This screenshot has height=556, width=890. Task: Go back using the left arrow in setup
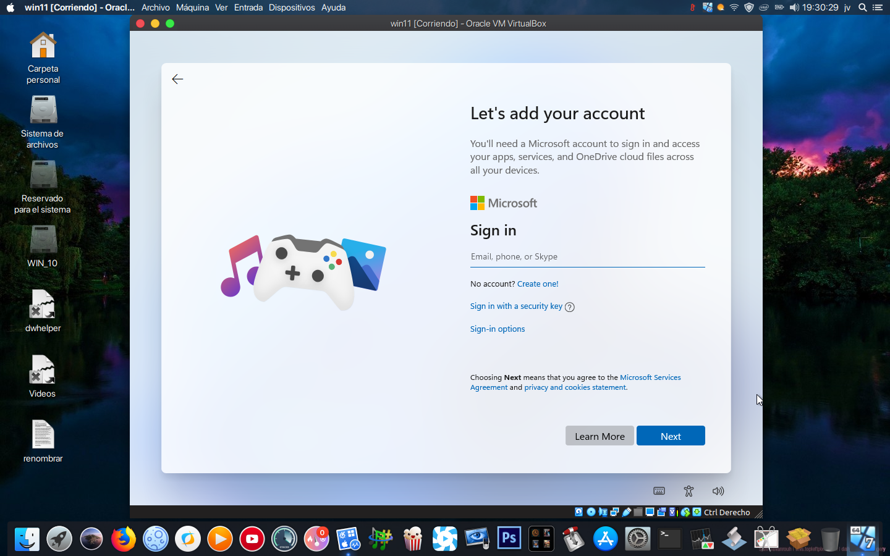tap(177, 79)
